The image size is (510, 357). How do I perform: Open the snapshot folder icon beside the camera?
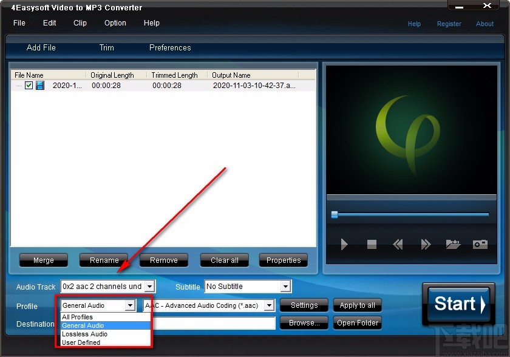[x=452, y=245]
